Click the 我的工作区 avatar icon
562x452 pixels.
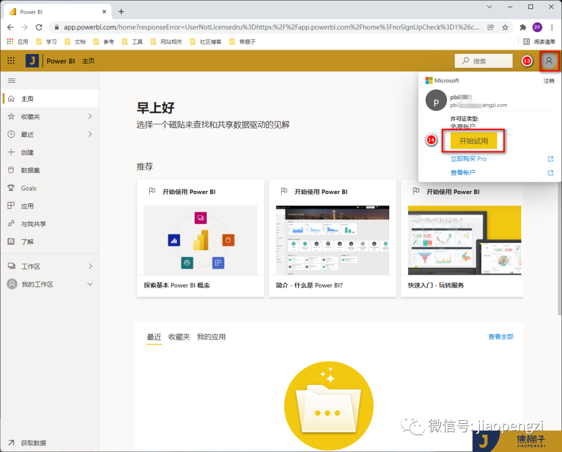pos(12,284)
